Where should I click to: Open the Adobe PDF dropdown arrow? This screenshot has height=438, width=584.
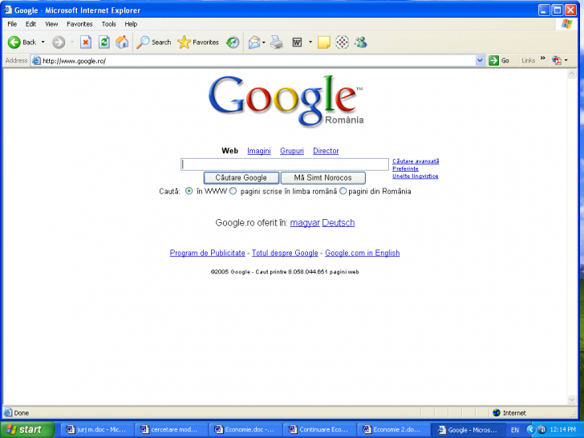tap(566, 60)
